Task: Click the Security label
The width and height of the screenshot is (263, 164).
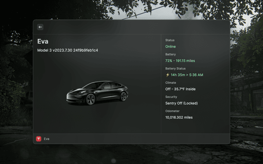Action: point(171,97)
